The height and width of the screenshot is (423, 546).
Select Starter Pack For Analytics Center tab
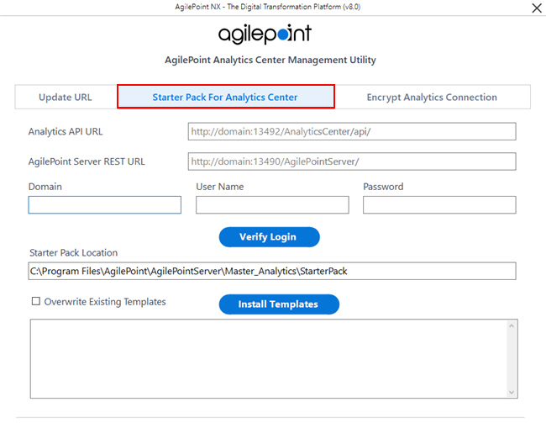(226, 97)
